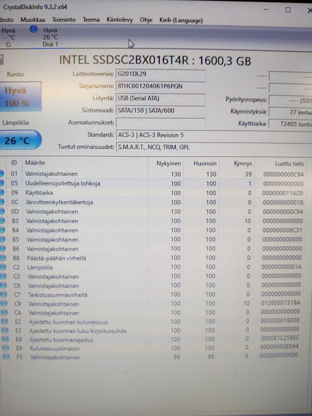Click status icon of row E2
Image resolution: width=312 pixels, height=416 pixels.
point(5,321)
